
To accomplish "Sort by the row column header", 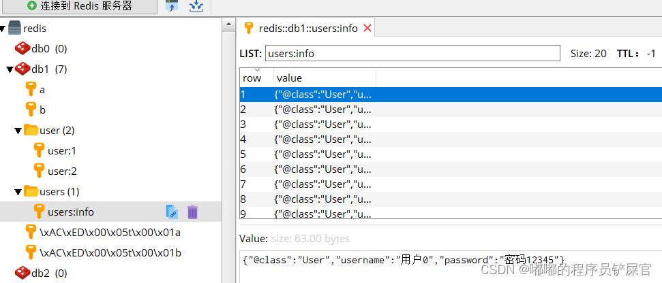I will point(257,78).
